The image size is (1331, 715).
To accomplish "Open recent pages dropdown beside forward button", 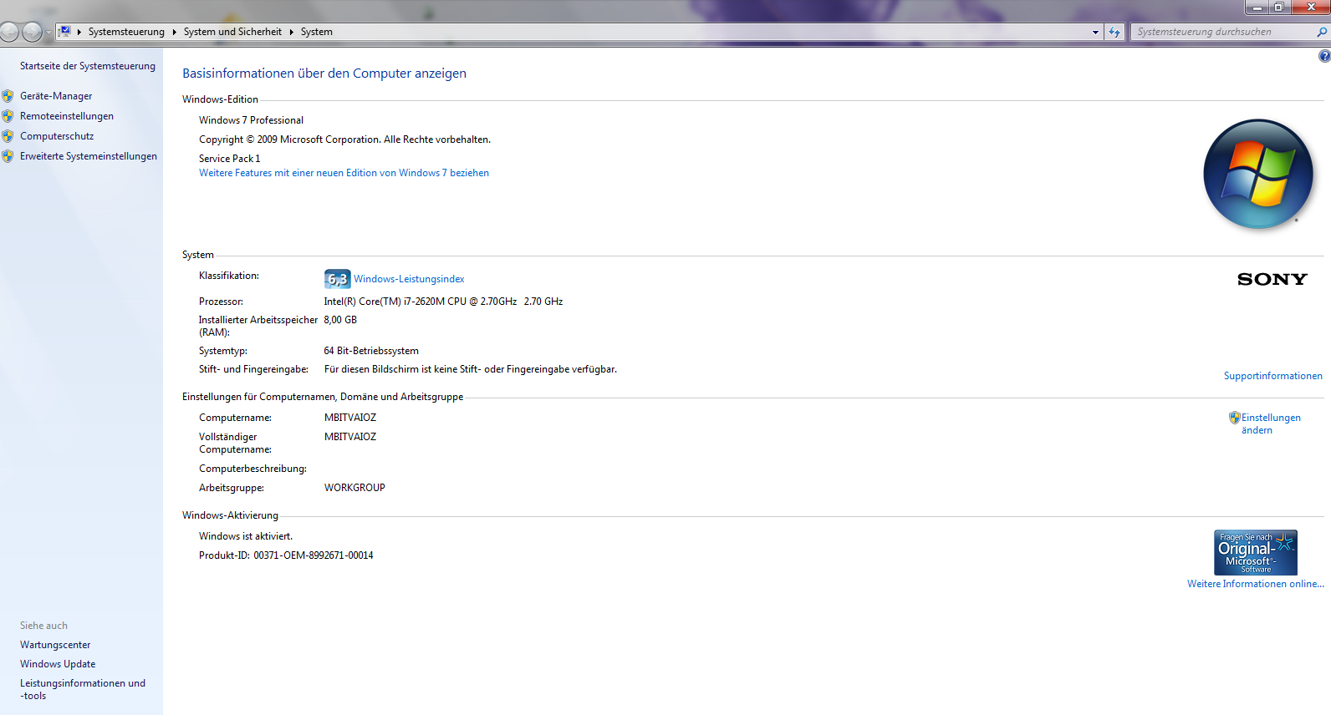I will [48, 32].
